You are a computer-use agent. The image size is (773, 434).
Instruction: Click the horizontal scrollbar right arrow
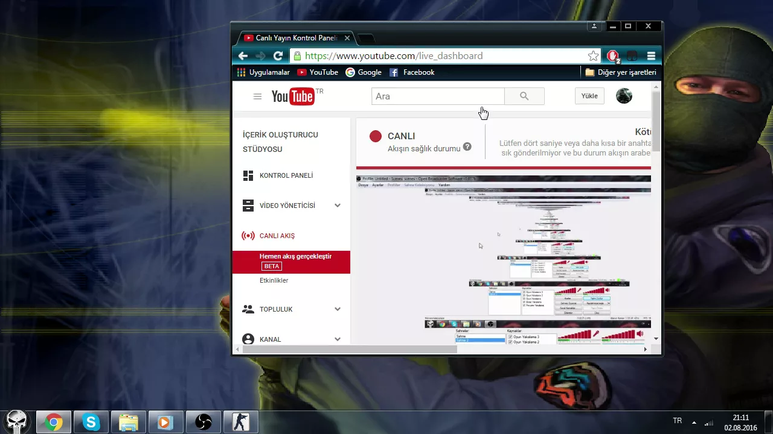tap(645, 349)
